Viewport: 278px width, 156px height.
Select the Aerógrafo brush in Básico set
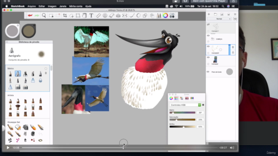pyautogui.click(x=18, y=74)
